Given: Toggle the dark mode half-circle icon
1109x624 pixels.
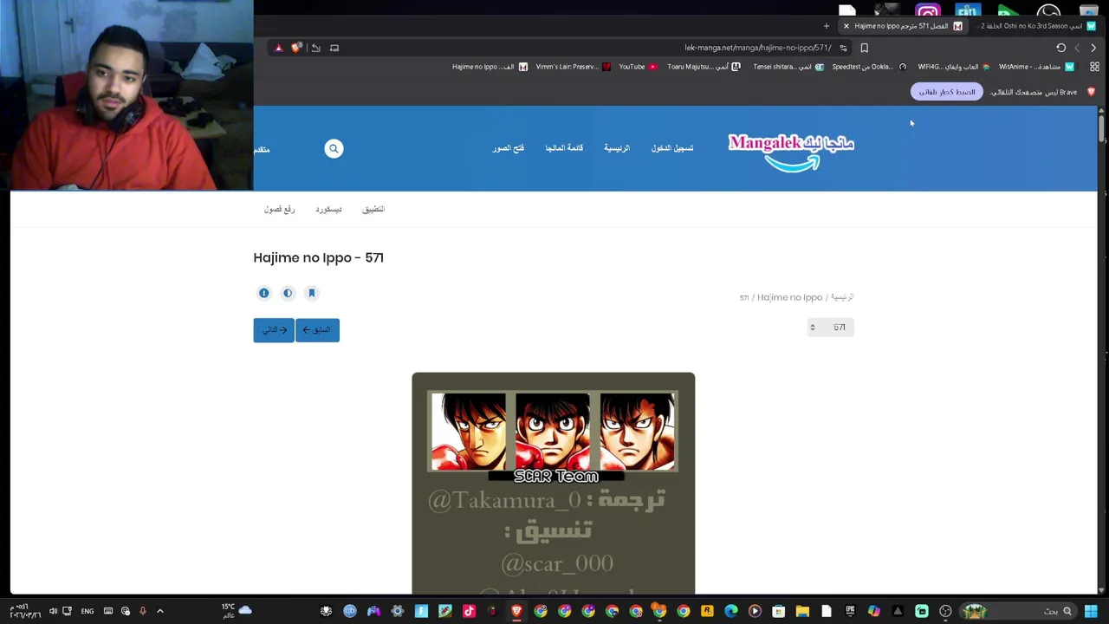Looking at the screenshot, I should coord(288,293).
